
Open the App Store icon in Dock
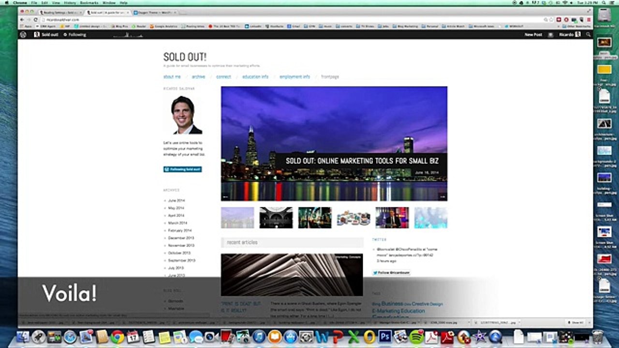coord(290,337)
